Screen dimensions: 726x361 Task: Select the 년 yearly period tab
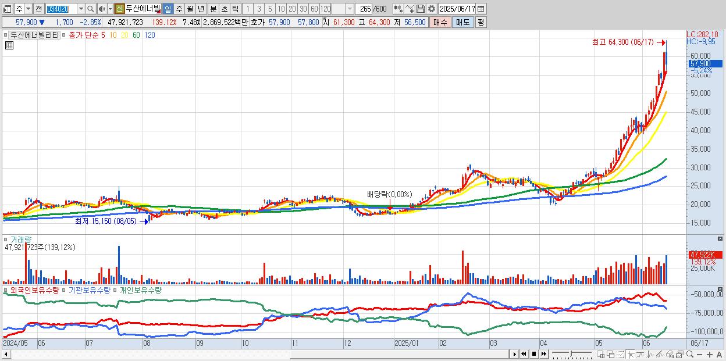click(201, 9)
